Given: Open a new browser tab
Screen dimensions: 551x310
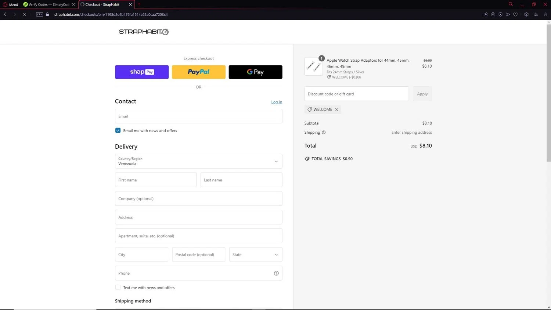Looking at the screenshot, I should coord(139,4).
